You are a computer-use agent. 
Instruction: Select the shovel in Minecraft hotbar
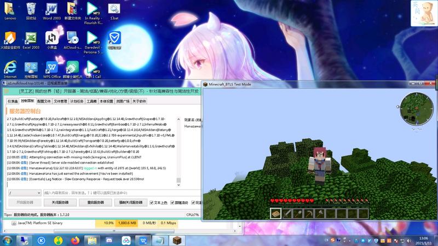(298, 214)
